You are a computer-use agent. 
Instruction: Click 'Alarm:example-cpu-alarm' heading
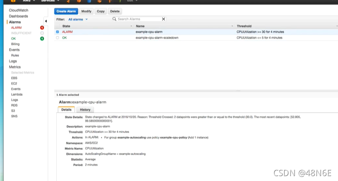click(83, 102)
